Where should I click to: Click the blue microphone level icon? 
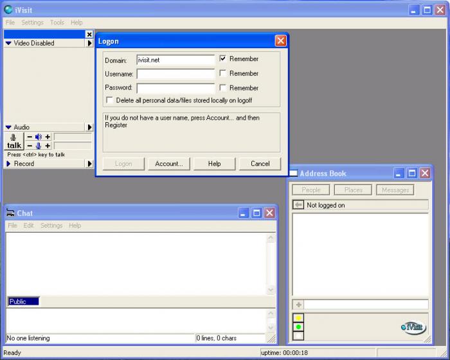38,146
